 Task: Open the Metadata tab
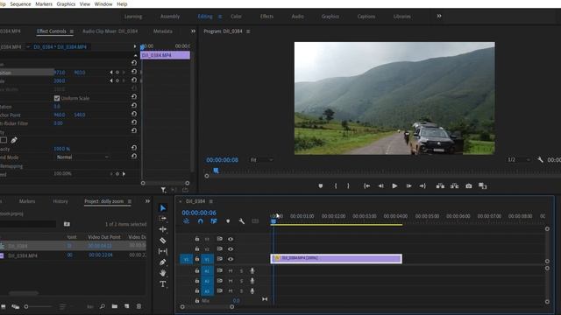[163, 31]
